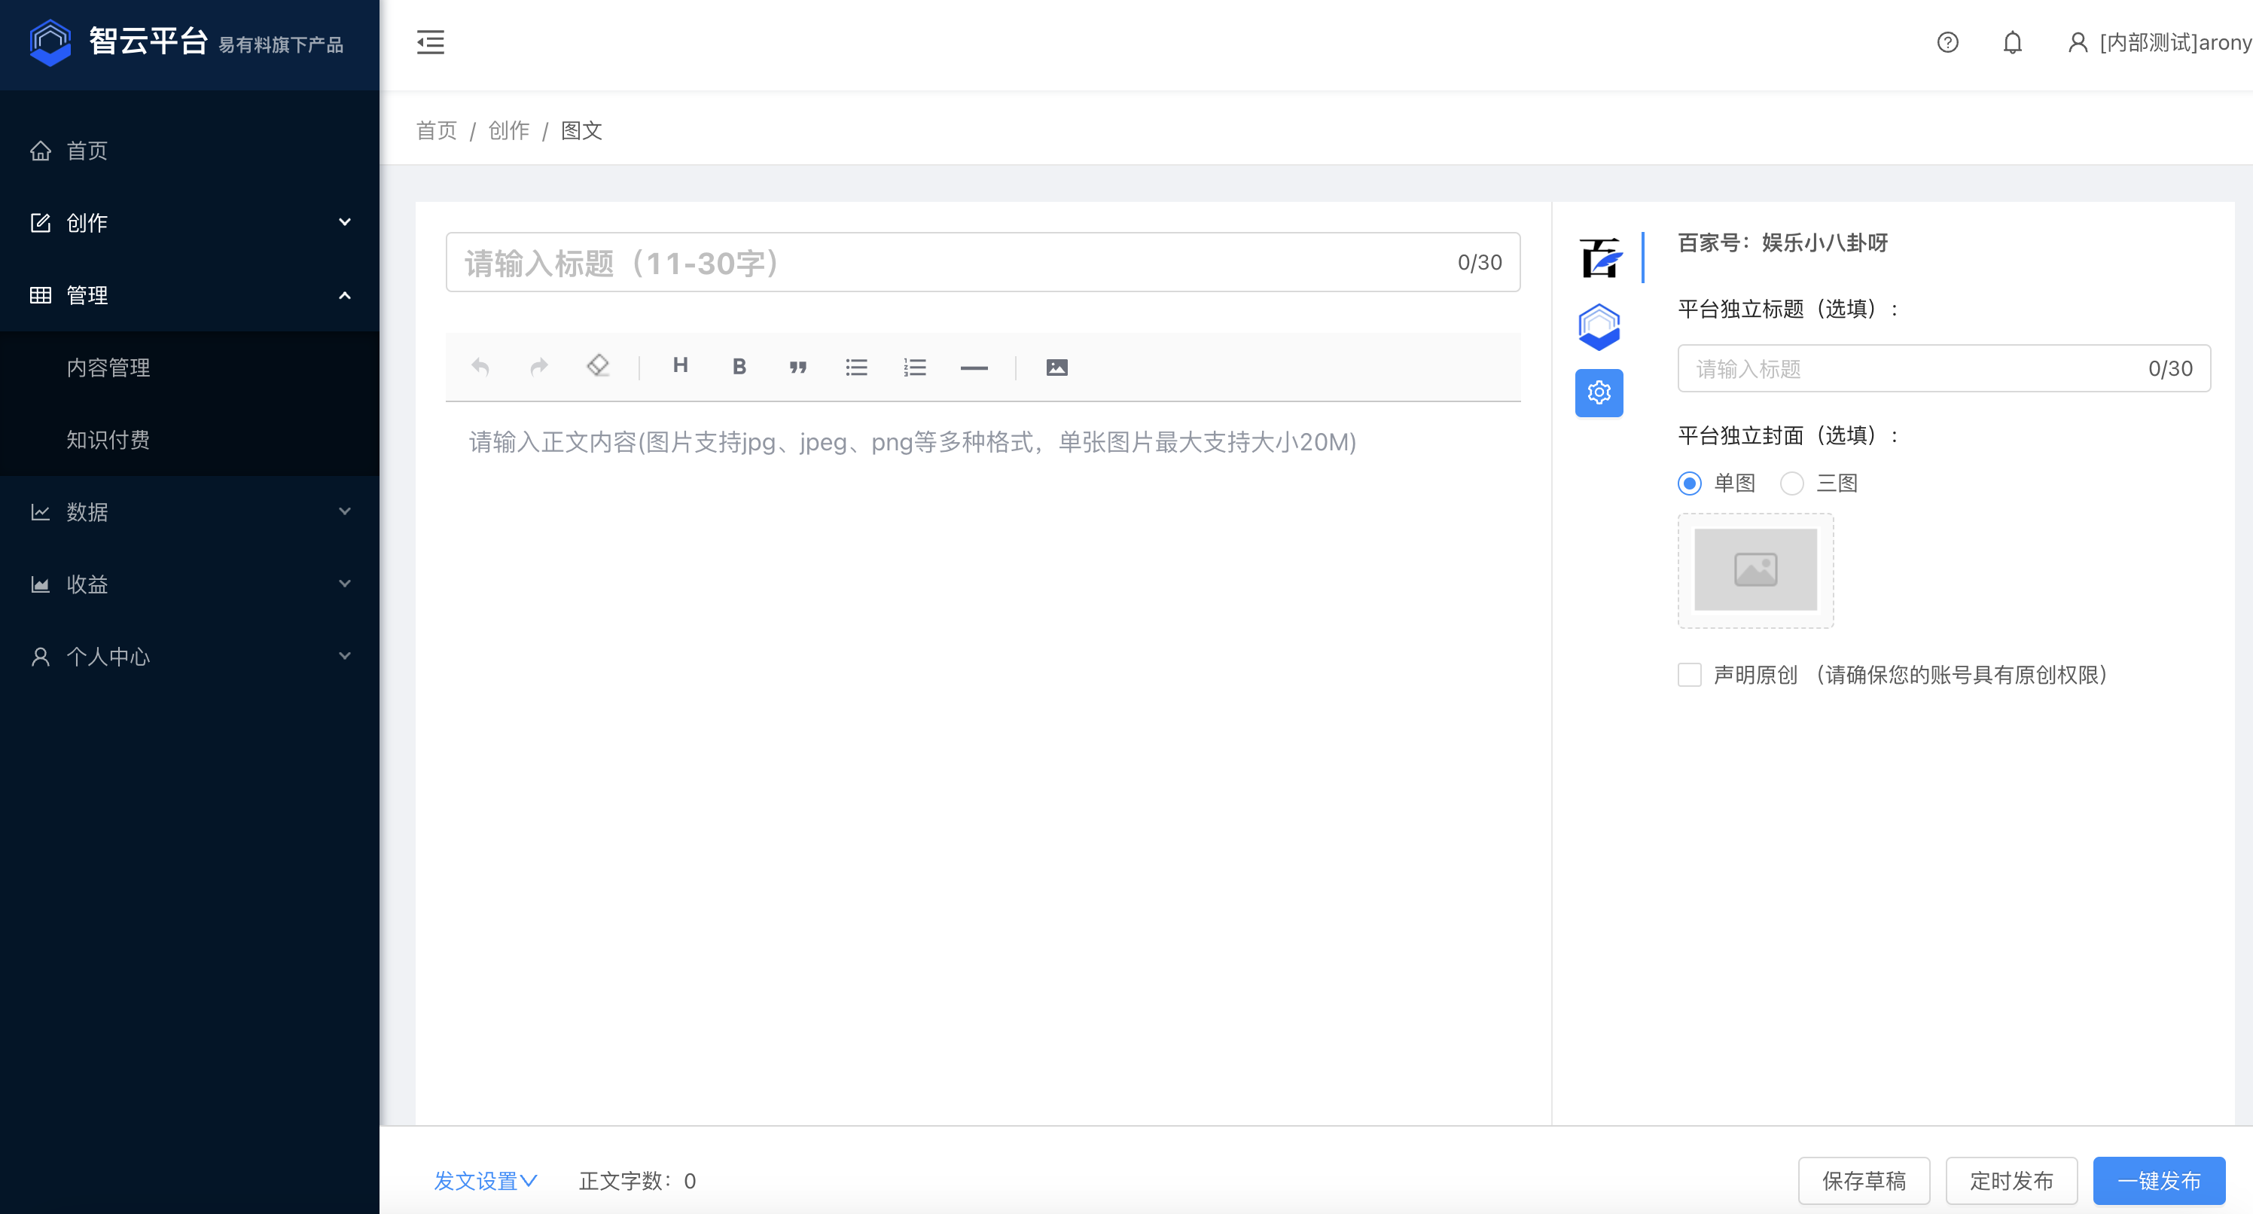Click 首页 breadcrumb link

tap(437, 130)
